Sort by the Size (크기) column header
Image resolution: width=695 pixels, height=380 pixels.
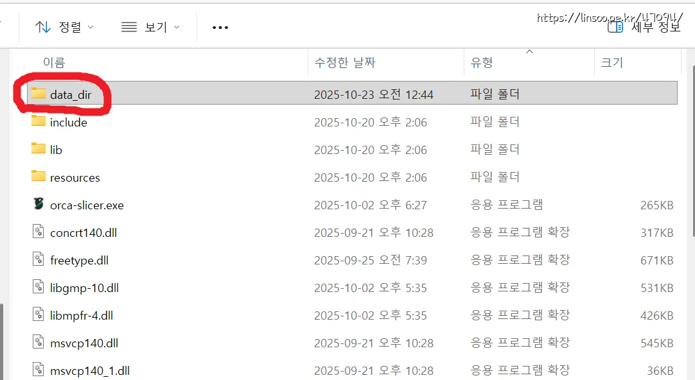612,62
